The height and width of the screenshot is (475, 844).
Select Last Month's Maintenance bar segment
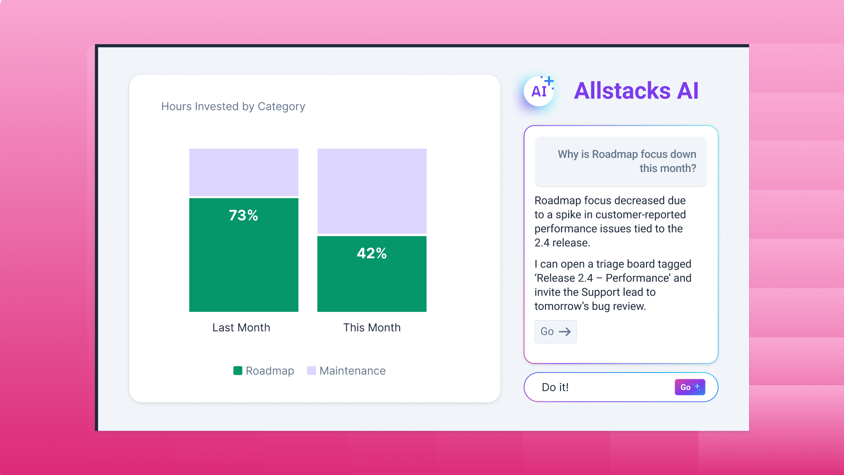tap(244, 172)
